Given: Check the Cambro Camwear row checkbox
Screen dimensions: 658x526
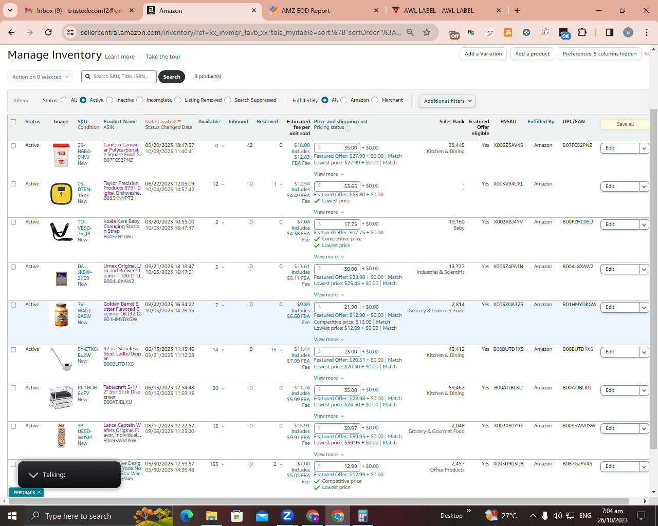Looking at the screenshot, I should 13,145.
